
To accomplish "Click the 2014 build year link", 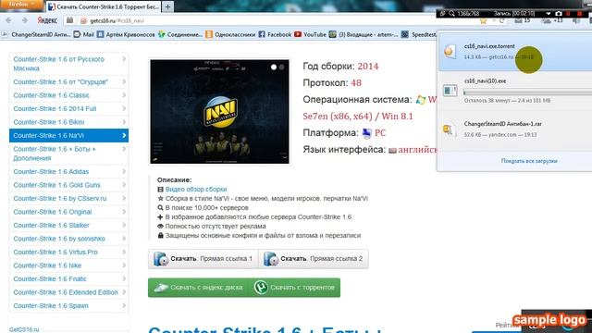I will click(368, 67).
